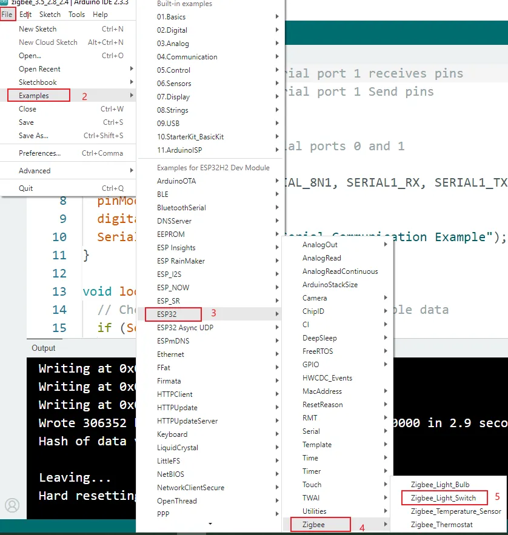
Task: Open the 02.Digital examples submenu
Action: tap(211, 30)
